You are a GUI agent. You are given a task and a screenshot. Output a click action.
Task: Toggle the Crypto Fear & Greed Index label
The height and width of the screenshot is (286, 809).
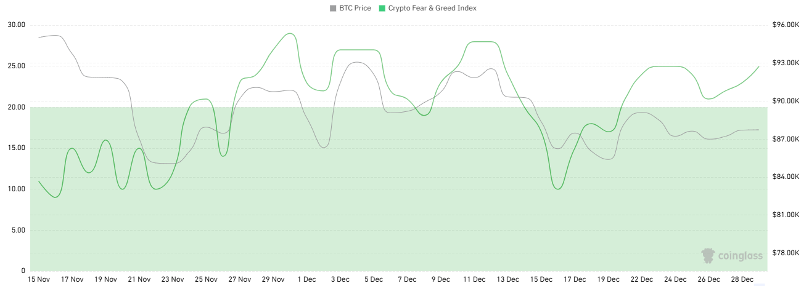pos(432,9)
